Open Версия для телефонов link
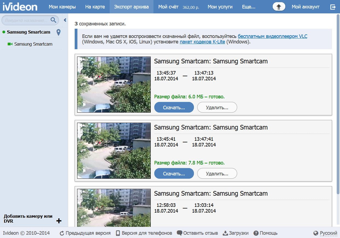This screenshot has width=340, height=238. tap(147, 233)
